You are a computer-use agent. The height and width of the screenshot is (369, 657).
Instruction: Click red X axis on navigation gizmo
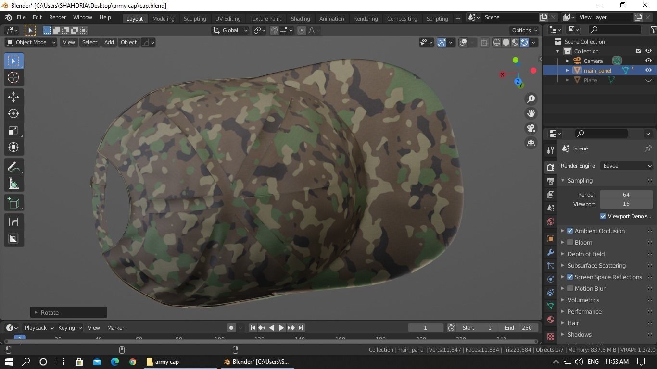coord(533,71)
